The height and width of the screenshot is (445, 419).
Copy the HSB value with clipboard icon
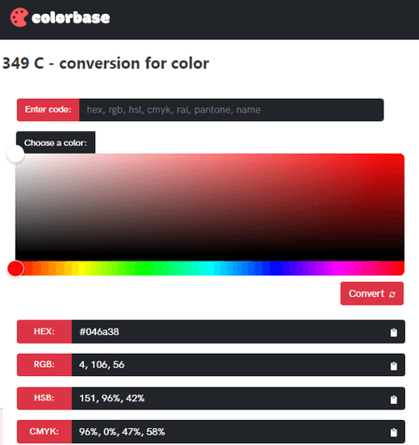tap(394, 399)
